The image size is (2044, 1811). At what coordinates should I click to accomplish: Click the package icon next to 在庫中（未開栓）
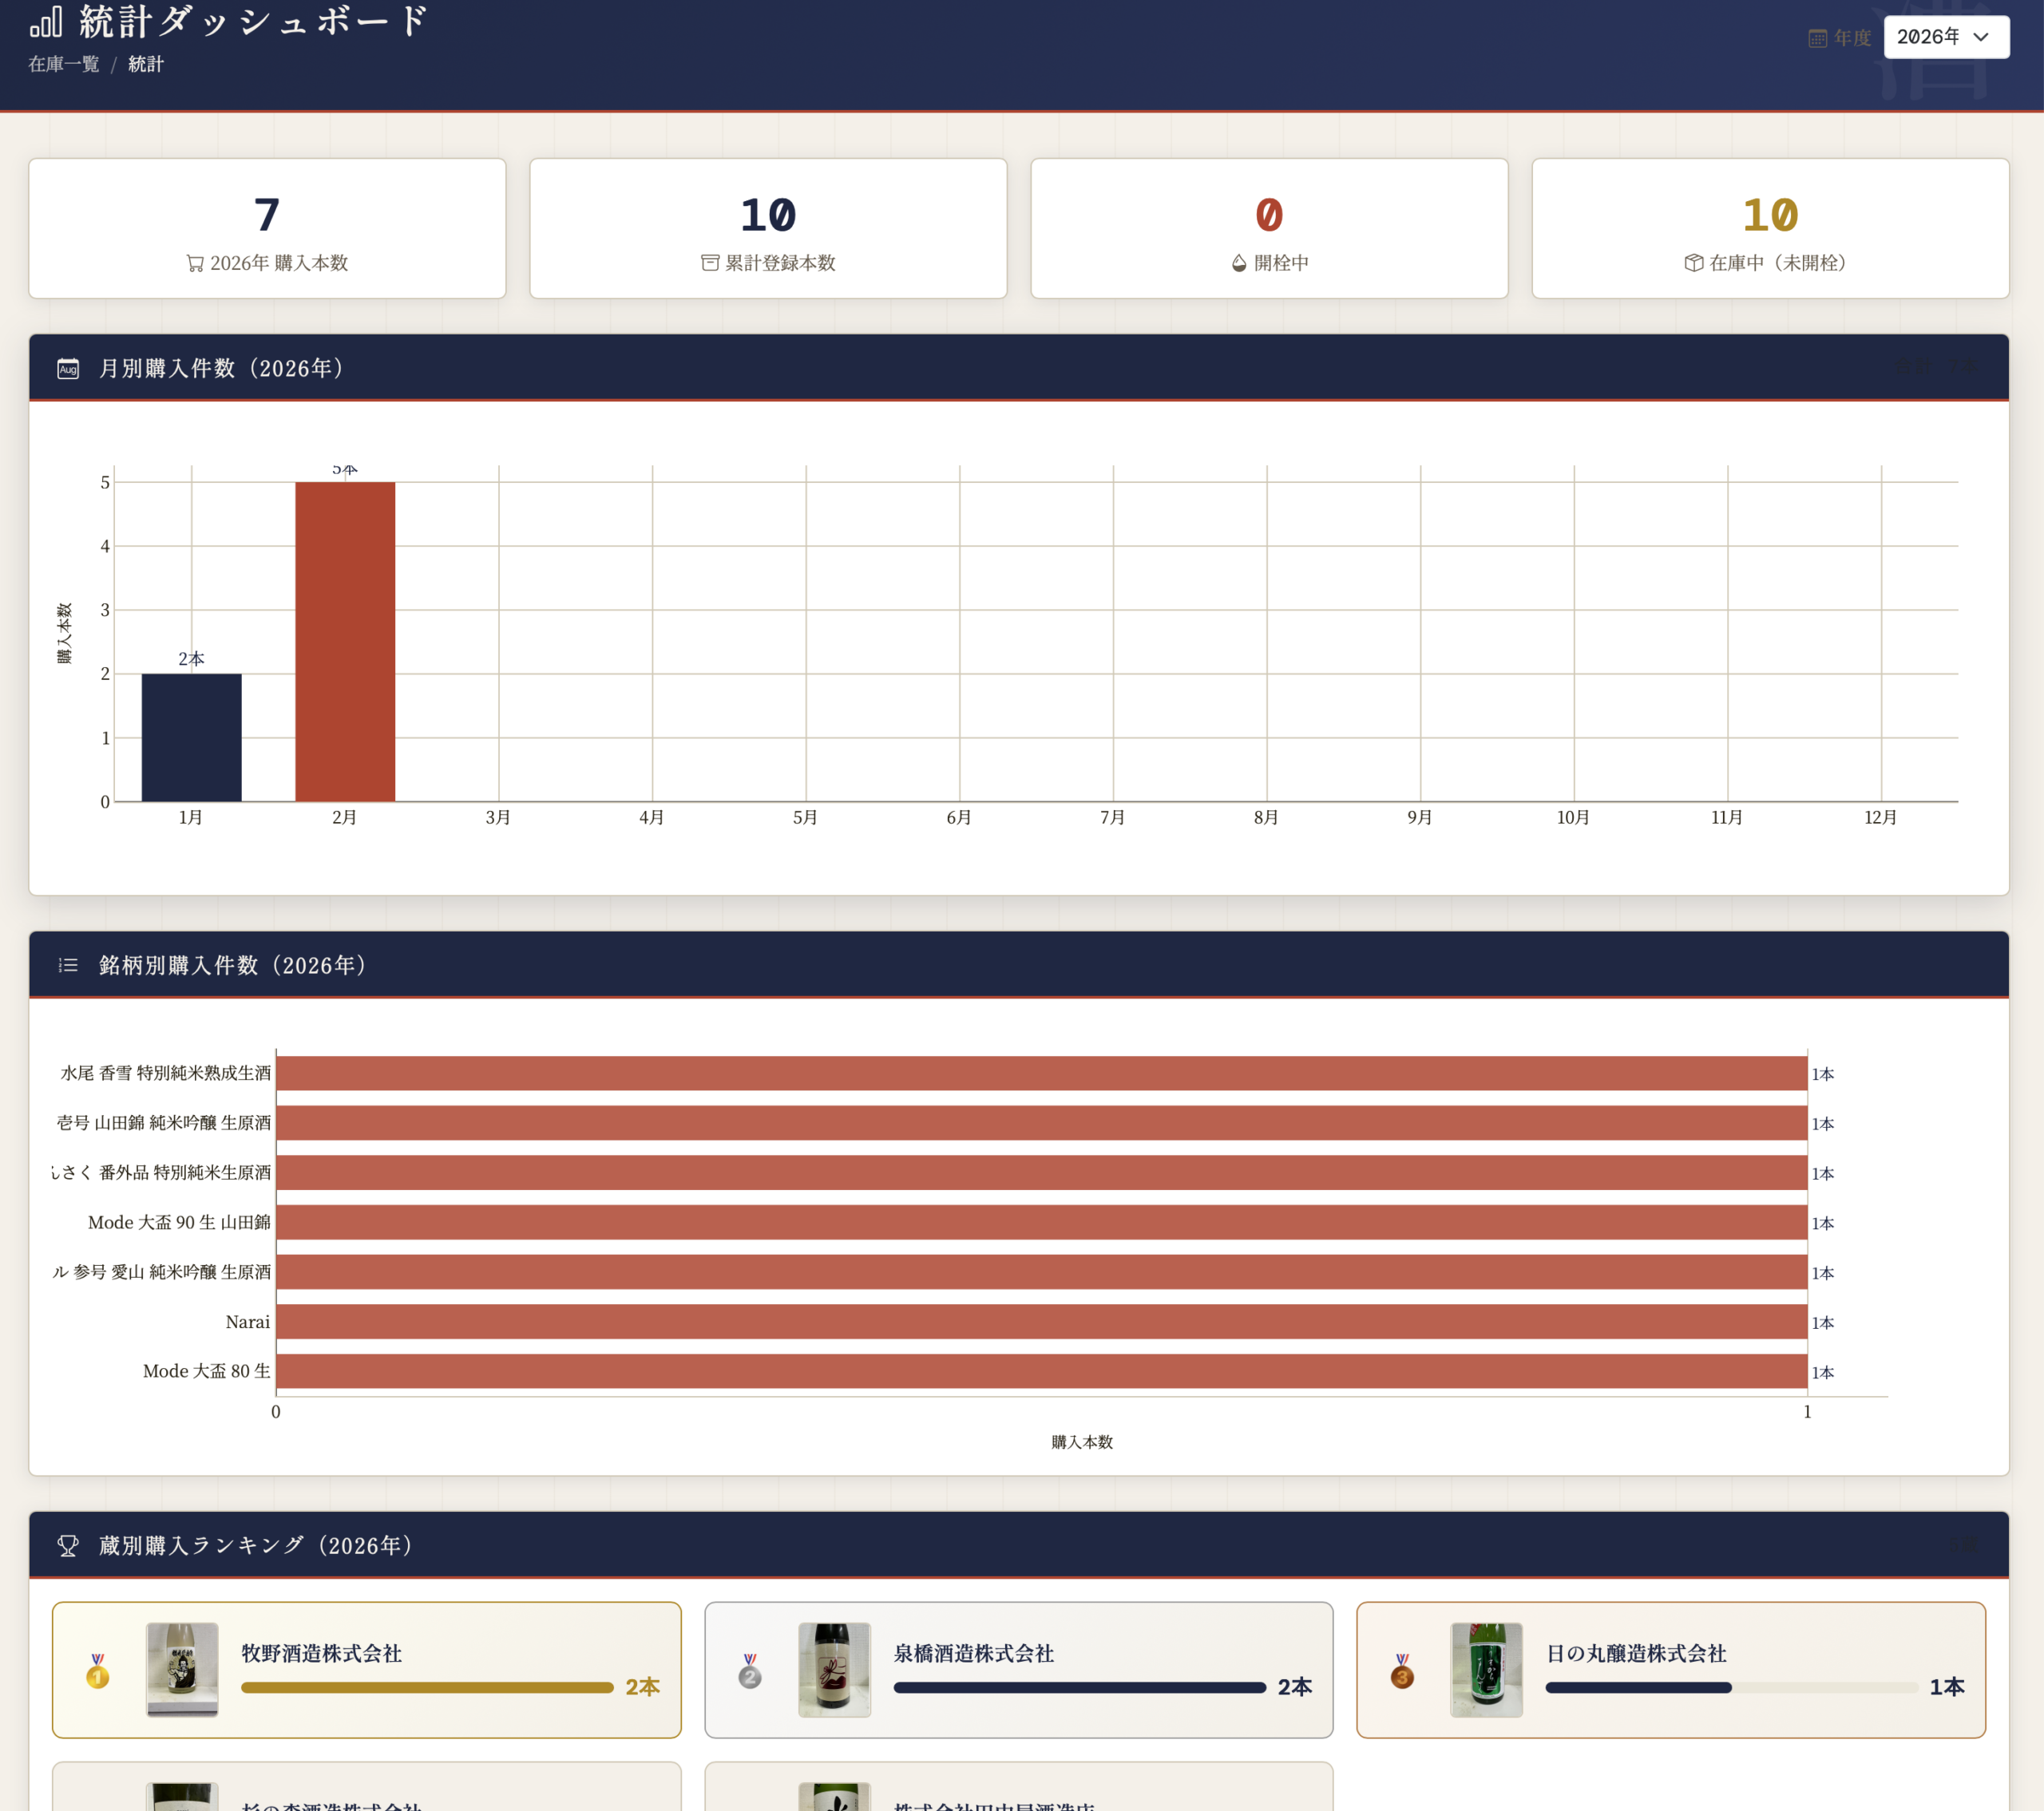click(1693, 263)
